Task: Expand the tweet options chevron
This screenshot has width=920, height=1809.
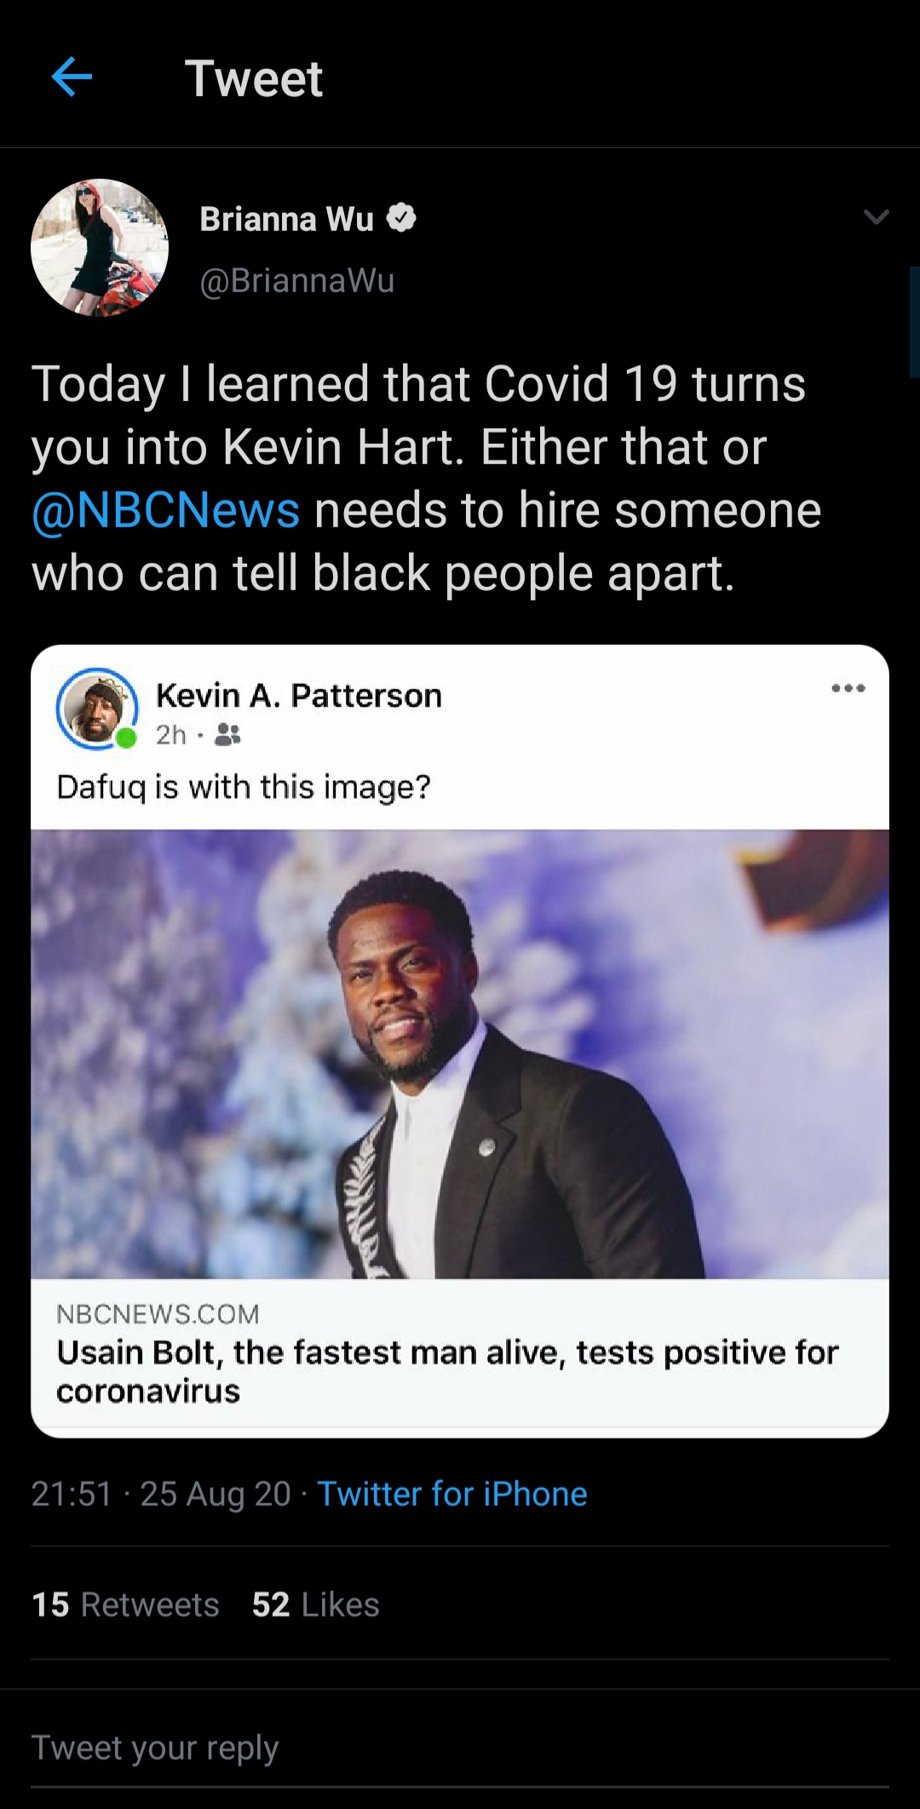Action: pos(877,217)
